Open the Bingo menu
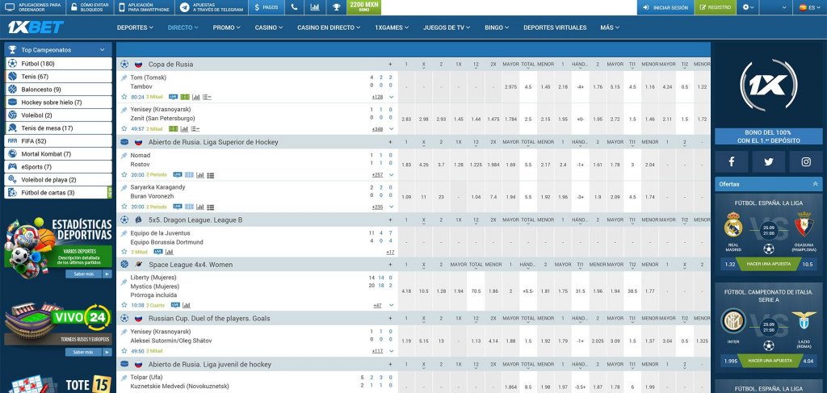The image size is (827, 393). coord(497,27)
